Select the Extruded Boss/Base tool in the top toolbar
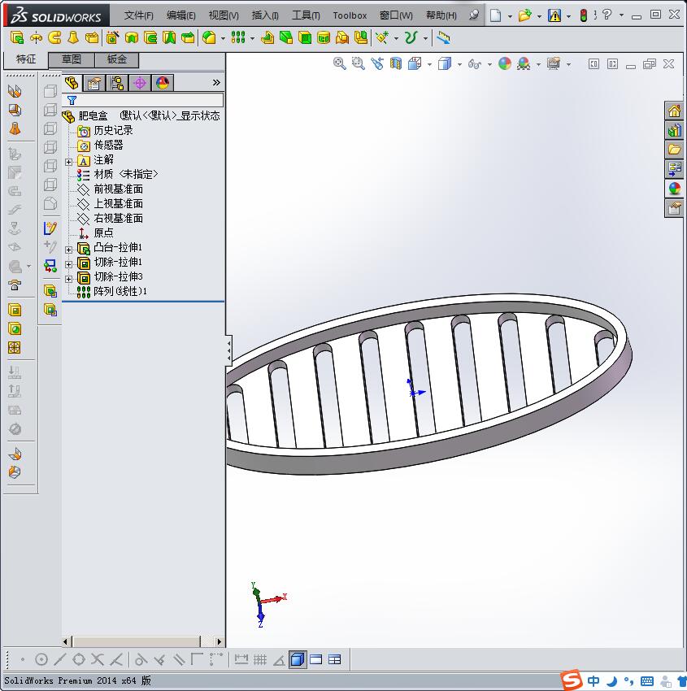Image resolution: width=687 pixels, height=691 pixels. pos(17,38)
